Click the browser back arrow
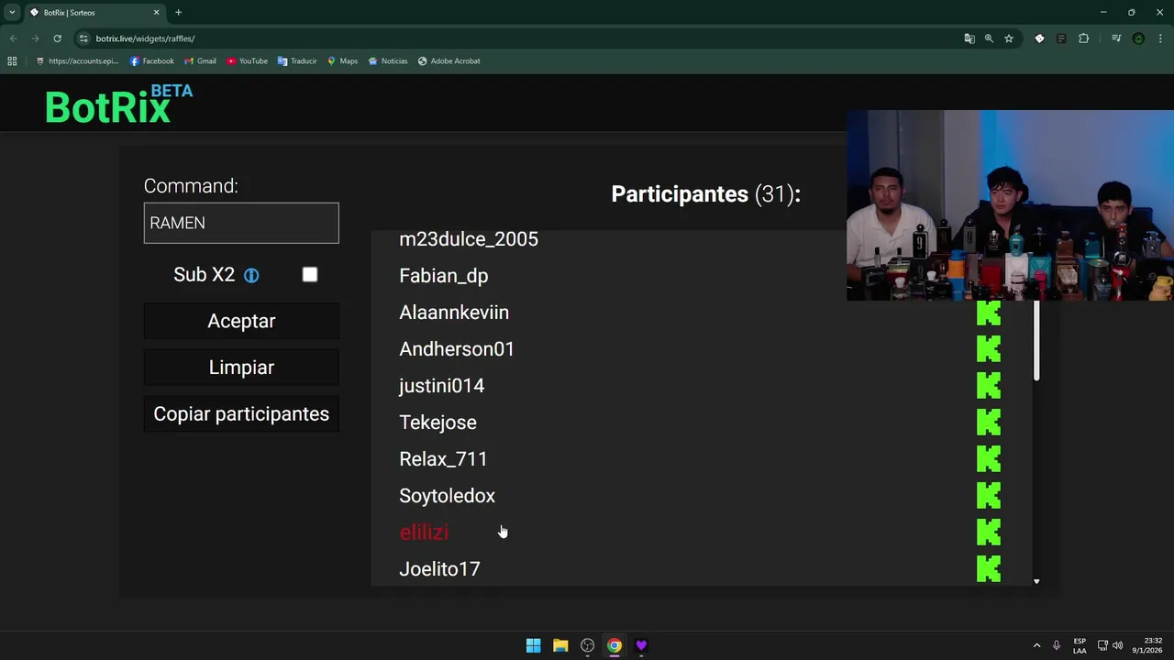Image resolution: width=1174 pixels, height=660 pixels. (13, 38)
